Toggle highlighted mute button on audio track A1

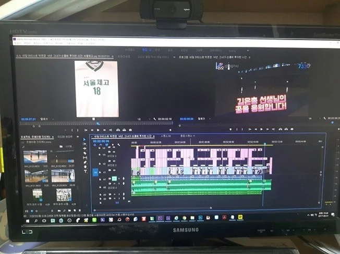pyautogui.click(x=114, y=179)
